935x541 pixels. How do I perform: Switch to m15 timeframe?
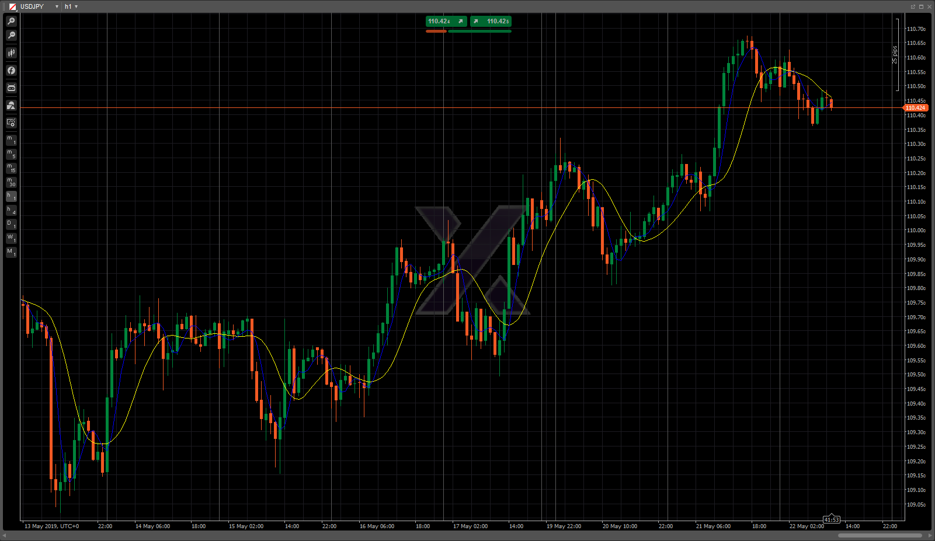11,168
